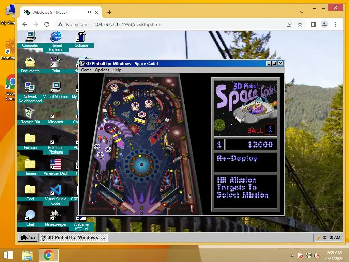Launch the Virtual Machine shortcut

(56, 90)
